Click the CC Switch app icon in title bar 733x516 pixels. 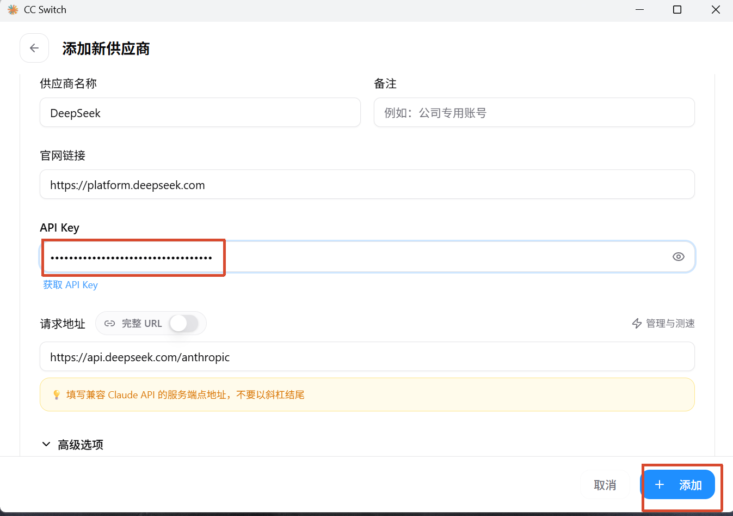click(13, 10)
